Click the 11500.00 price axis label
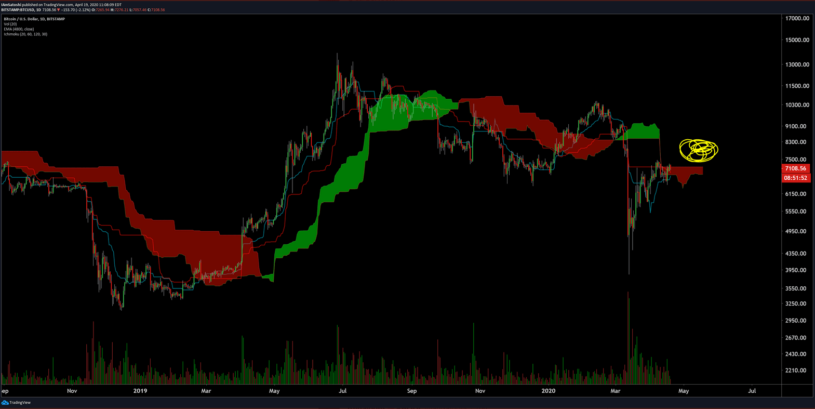The width and height of the screenshot is (815, 409). [797, 86]
